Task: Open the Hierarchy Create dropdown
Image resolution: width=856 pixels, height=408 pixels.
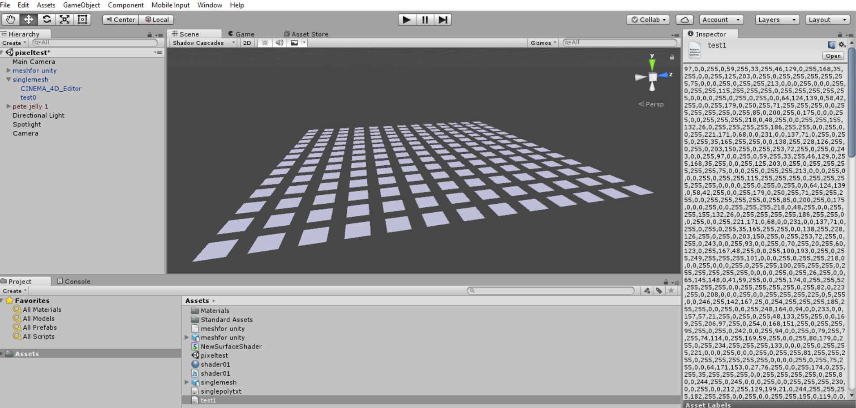Action: tap(14, 43)
